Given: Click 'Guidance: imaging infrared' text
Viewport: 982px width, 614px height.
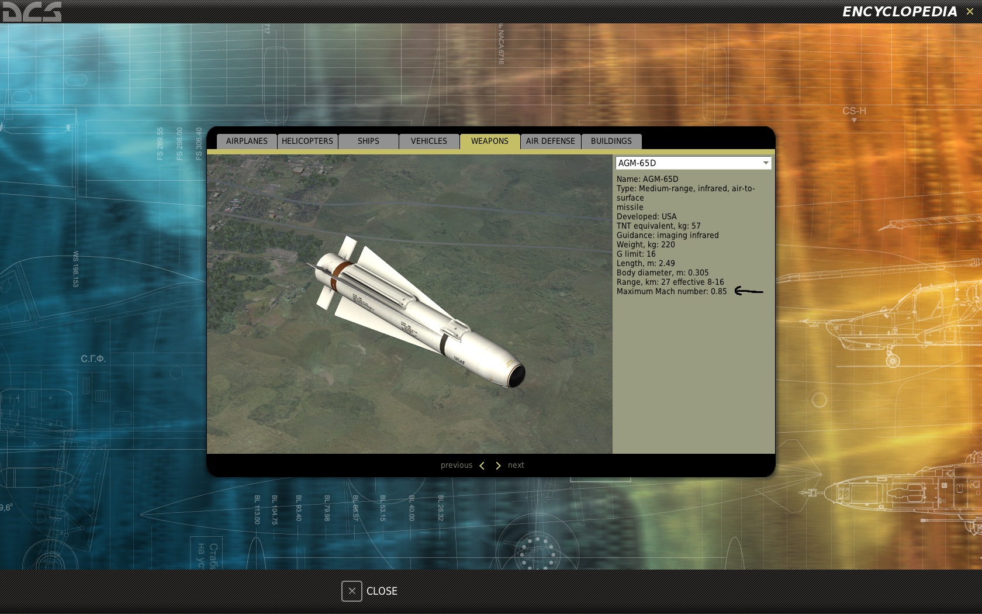Looking at the screenshot, I should pyautogui.click(x=668, y=235).
